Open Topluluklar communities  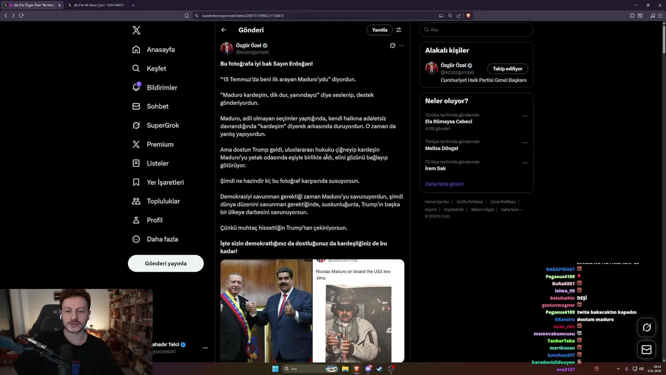pyautogui.click(x=156, y=201)
